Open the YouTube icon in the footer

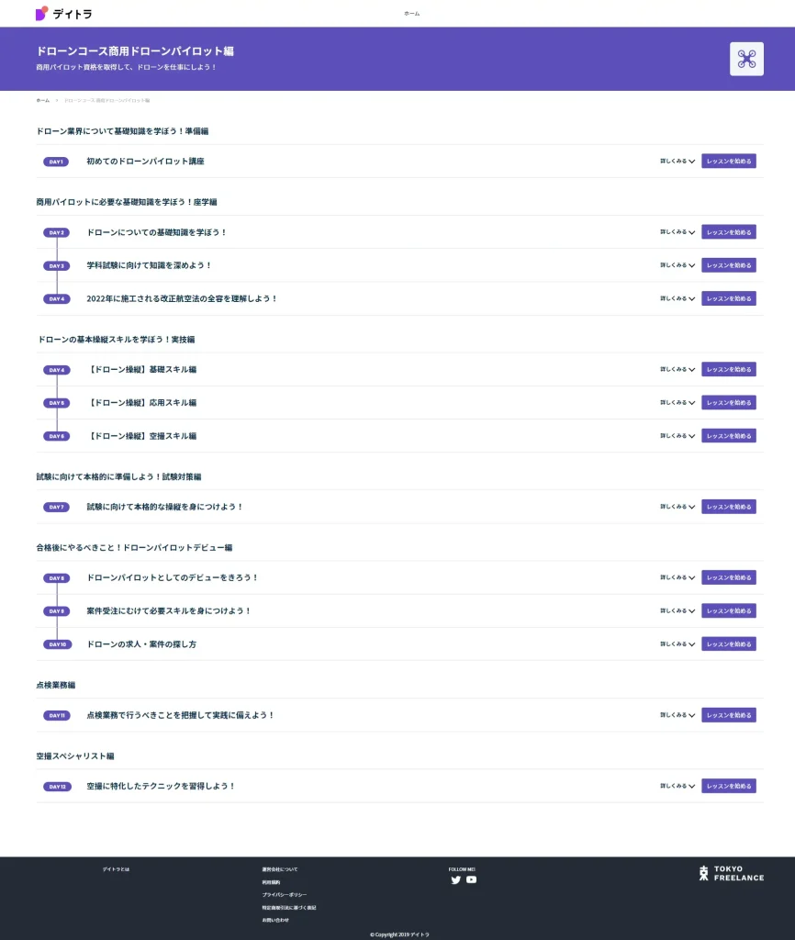tap(471, 879)
